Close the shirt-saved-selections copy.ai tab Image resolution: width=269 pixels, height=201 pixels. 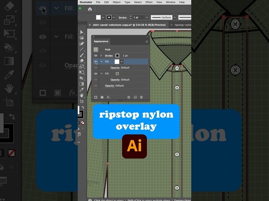[90, 25]
